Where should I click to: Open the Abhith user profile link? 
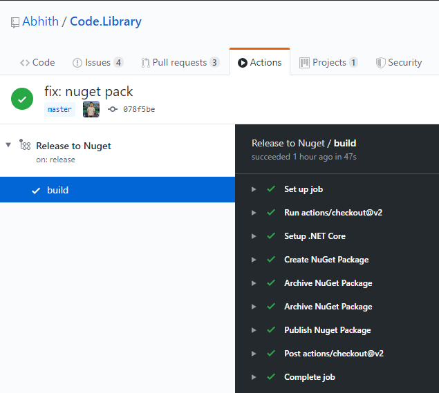(x=41, y=21)
